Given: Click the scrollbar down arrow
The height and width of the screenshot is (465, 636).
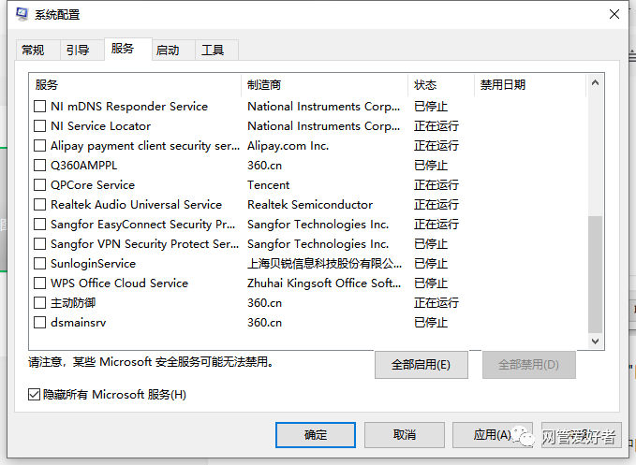Looking at the screenshot, I should (595, 341).
